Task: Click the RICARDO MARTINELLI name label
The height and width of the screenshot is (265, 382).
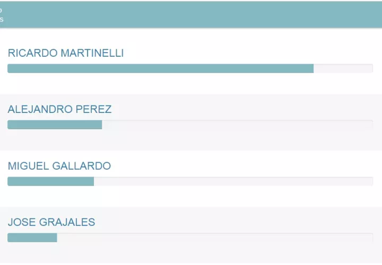Action: (66, 53)
